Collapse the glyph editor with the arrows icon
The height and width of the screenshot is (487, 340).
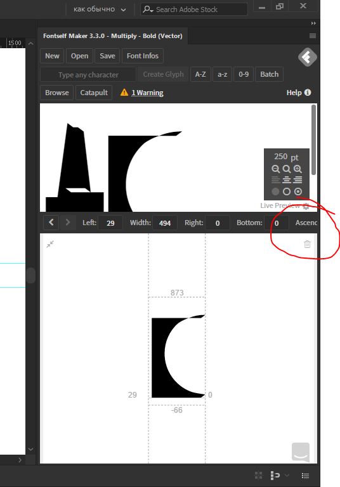(x=50, y=244)
